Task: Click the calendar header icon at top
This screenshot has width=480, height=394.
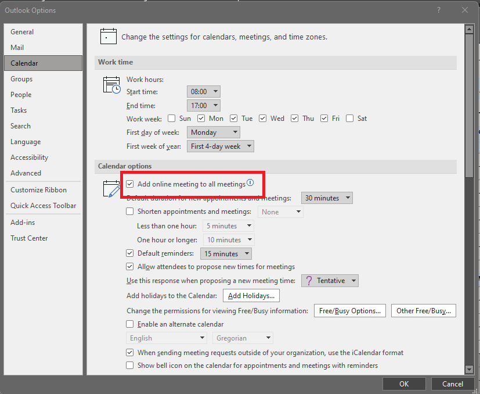Action: pyautogui.click(x=109, y=36)
